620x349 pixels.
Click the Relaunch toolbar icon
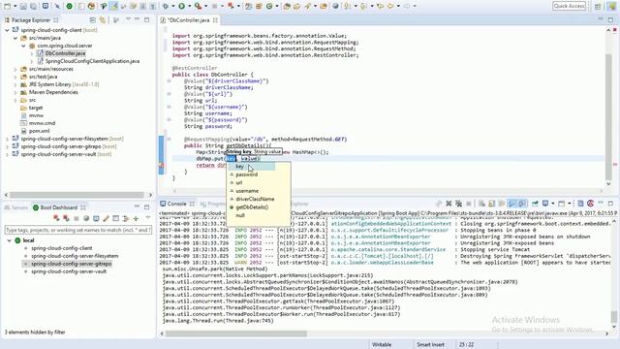(231, 6)
